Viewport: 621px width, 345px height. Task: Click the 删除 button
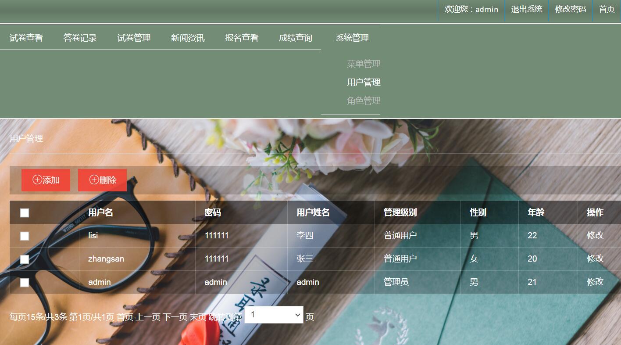point(102,180)
